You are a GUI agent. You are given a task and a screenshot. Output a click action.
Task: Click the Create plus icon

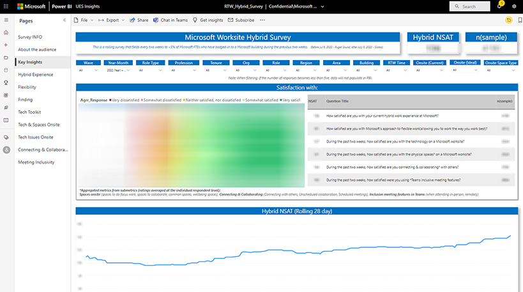tap(6, 45)
